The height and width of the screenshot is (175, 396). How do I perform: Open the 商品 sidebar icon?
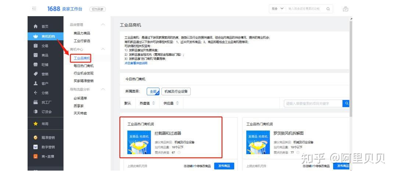[x=36, y=55]
